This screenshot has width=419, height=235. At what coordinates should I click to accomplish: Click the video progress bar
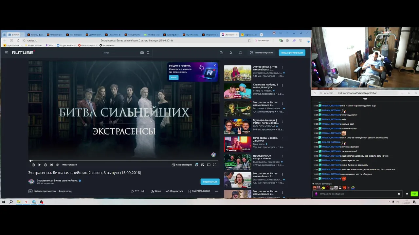[124, 161]
